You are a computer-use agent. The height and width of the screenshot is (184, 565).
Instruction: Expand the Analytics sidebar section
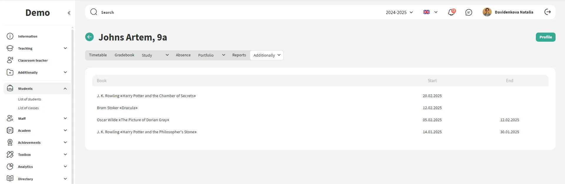click(x=65, y=167)
